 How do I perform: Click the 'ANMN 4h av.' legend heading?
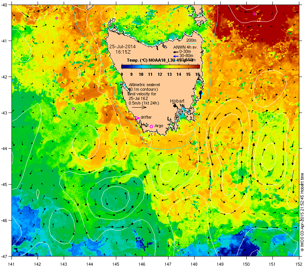click(185, 47)
